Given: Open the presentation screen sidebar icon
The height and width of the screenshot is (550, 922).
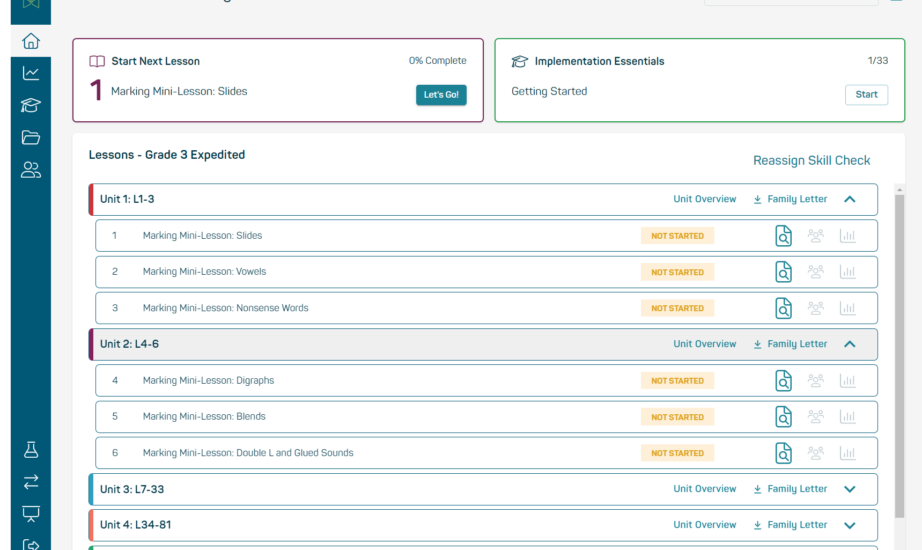Looking at the screenshot, I should click(x=31, y=514).
